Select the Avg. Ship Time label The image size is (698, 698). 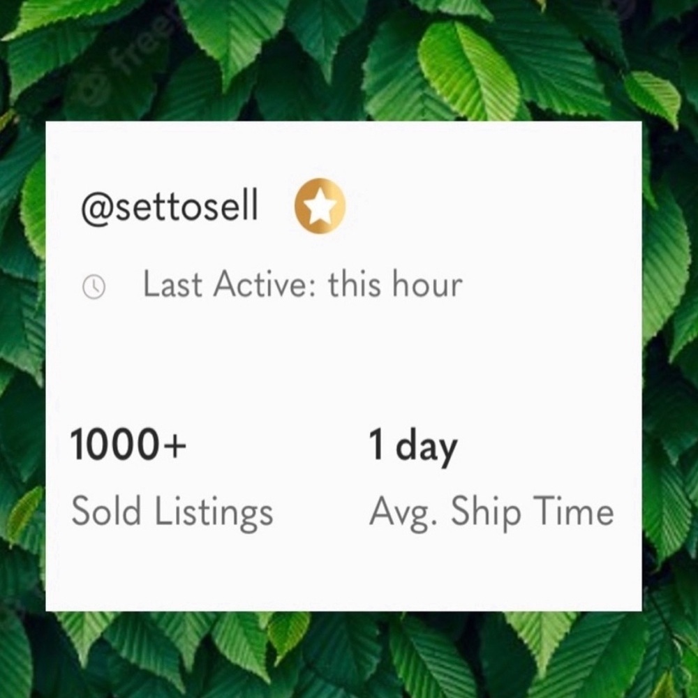point(492,513)
